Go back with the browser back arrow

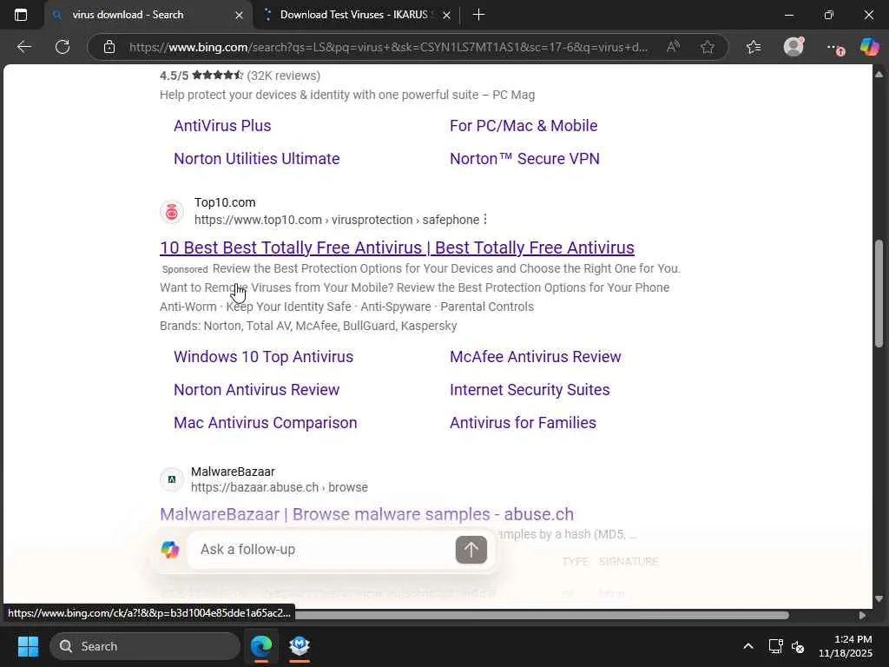pyautogui.click(x=23, y=47)
